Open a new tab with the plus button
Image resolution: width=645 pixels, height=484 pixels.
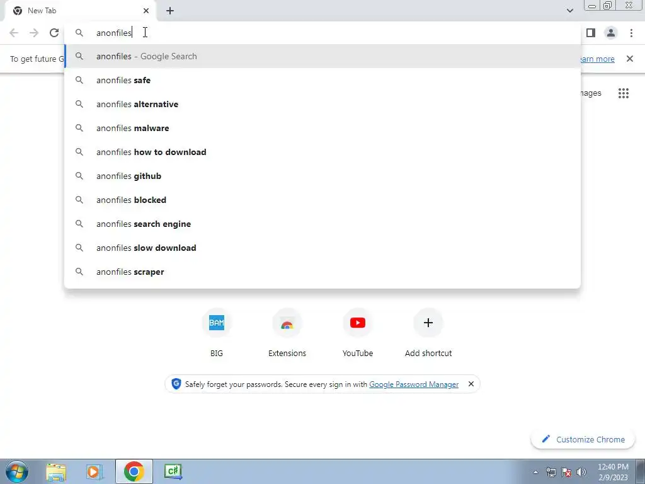click(170, 11)
